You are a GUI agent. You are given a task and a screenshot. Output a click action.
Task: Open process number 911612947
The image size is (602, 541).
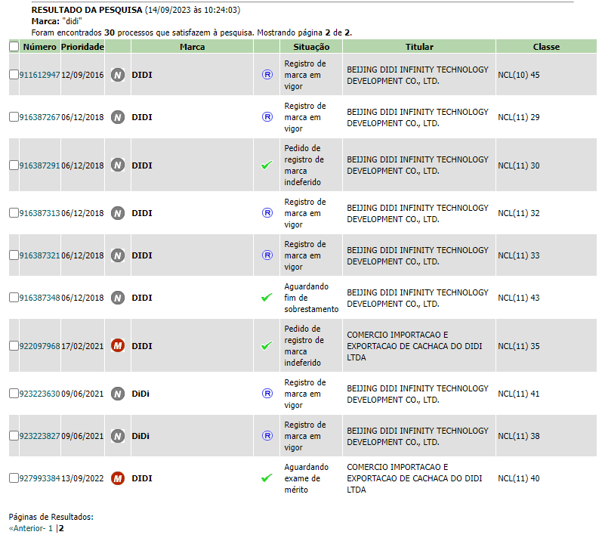click(40, 75)
